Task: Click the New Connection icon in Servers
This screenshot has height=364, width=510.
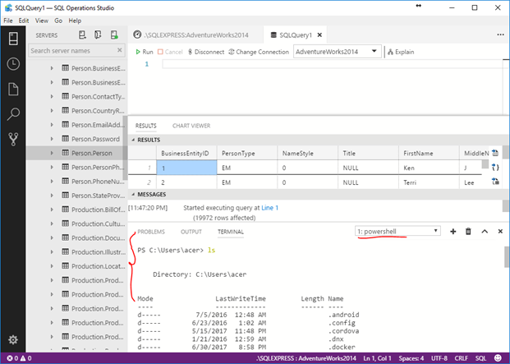Action: tap(82, 35)
